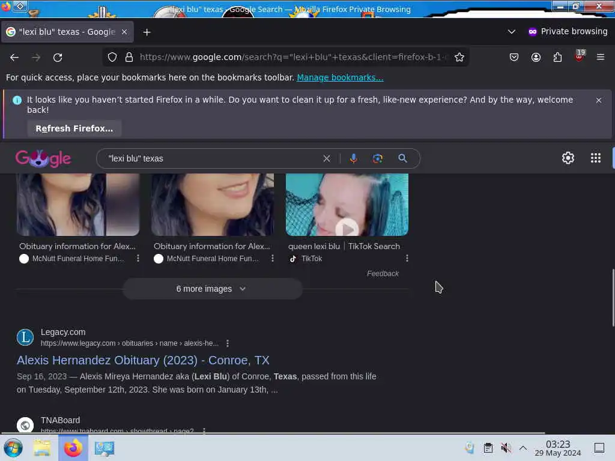The height and width of the screenshot is (461, 615).
Task: Click the Legacy.com favicon logo
Action: 25,337
